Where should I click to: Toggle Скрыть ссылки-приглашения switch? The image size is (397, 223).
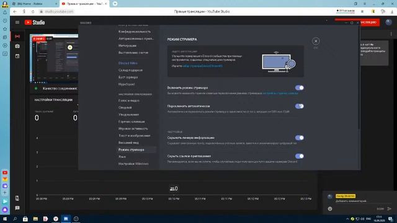coord(299,156)
